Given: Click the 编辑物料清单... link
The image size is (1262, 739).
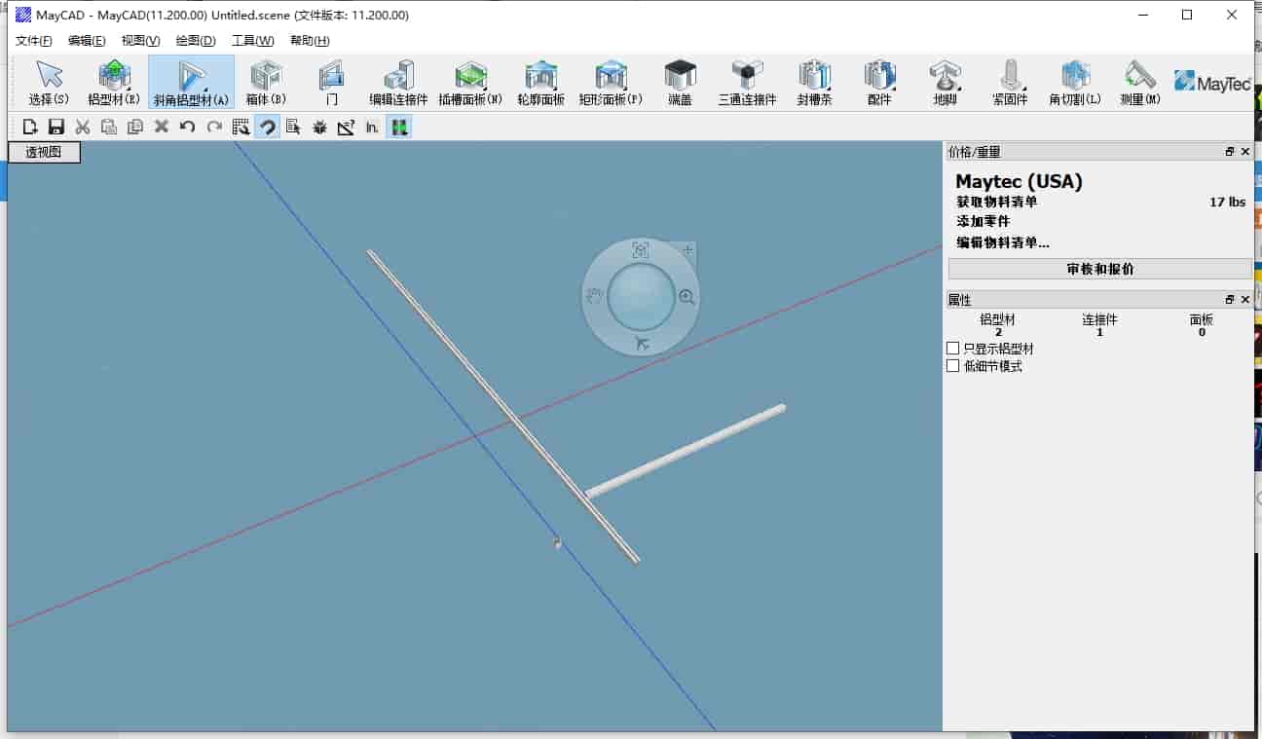Looking at the screenshot, I should [1003, 242].
